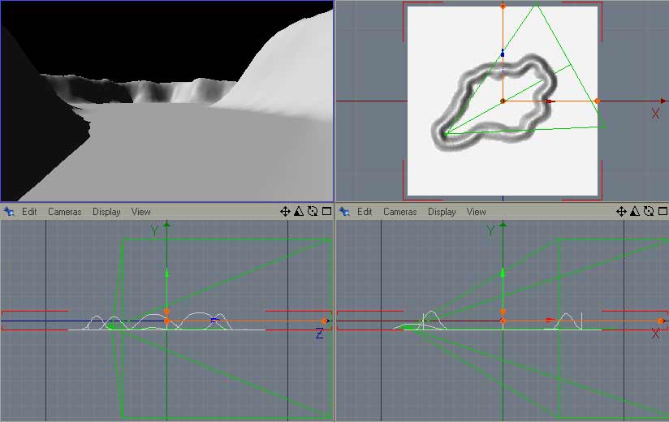The width and height of the screenshot is (669, 422).
Task: Click the zoom triangle icon in the ZY side view
Action: coord(299,212)
